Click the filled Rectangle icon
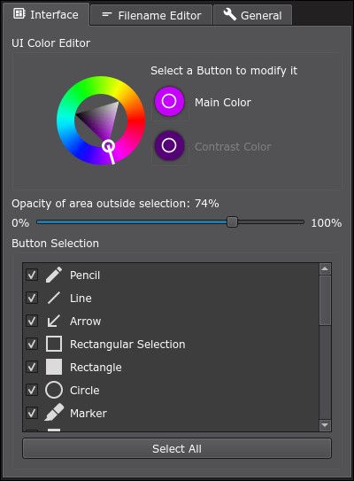Image resolution: width=354 pixels, height=481 pixels. click(x=54, y=367)
